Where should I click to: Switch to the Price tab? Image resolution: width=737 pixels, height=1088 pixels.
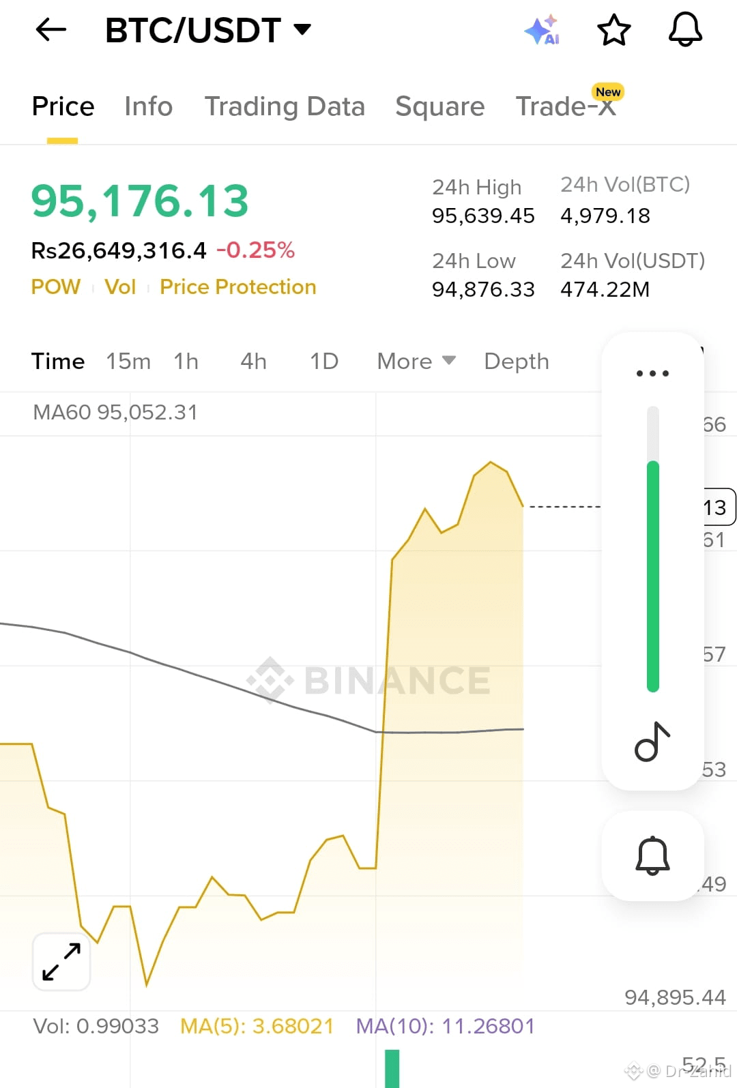pyautogui.click(x=63, y=106)
